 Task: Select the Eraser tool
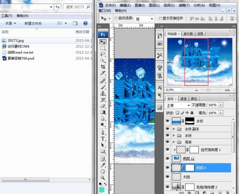[103, 106]
